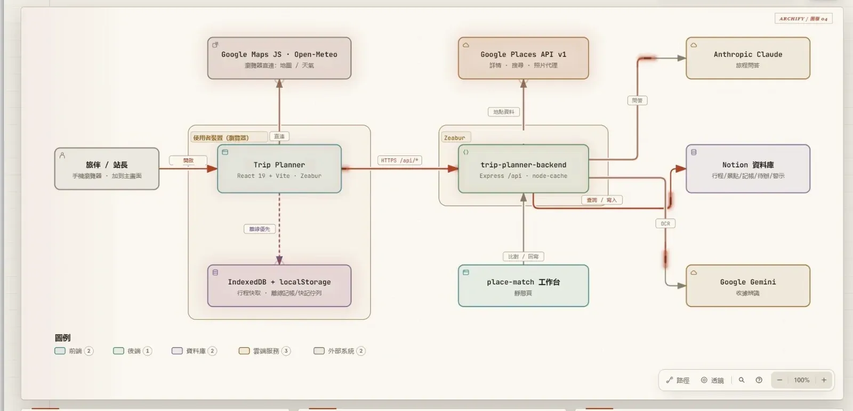Click the 開啟 edge label

[188, 160]
